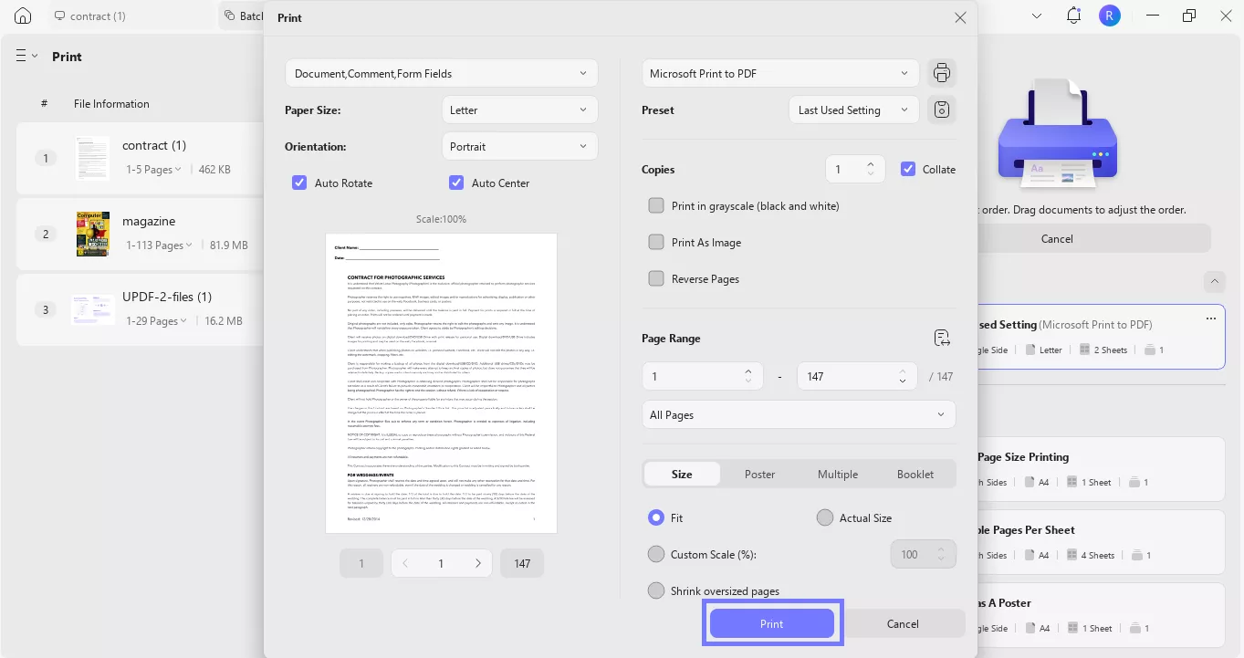Open the Document,Comment,Form Fields dropdown
This screenshot has height=658, width=1244.
click(x=442, y=73)
